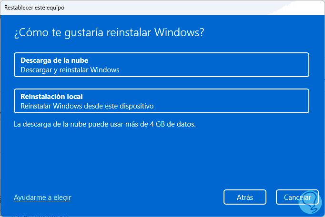Screen dimensions: 325x217
Task: Click the empty blue area of the dialog
Action: pyautogui.click(x=162, y=157)
